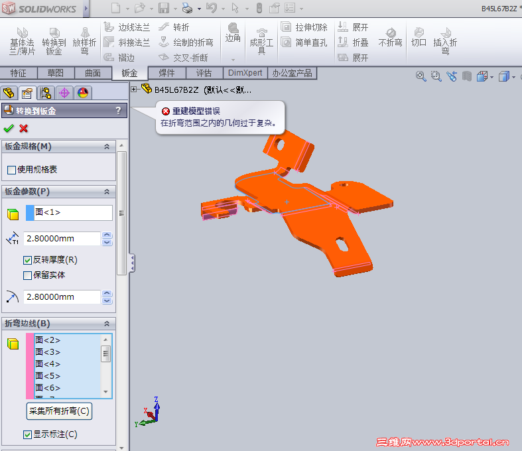This screenshot has height=451, width=522.
Task: Open the 成形工具 tool
Action: (x=261, y=41)
